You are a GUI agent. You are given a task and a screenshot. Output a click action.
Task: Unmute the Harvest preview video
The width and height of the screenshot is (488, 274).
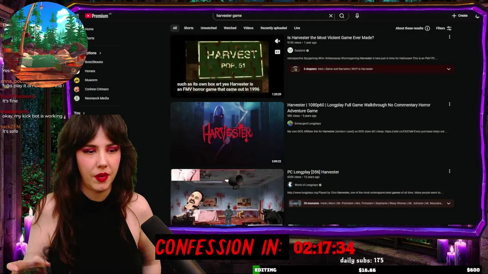coord(278,41)
